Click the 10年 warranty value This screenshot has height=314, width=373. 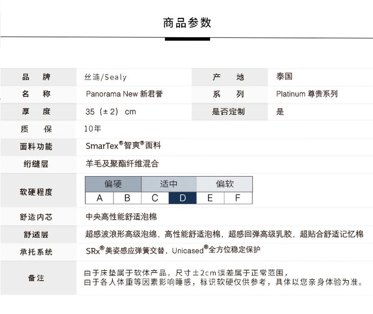click(x=93, y=129)
